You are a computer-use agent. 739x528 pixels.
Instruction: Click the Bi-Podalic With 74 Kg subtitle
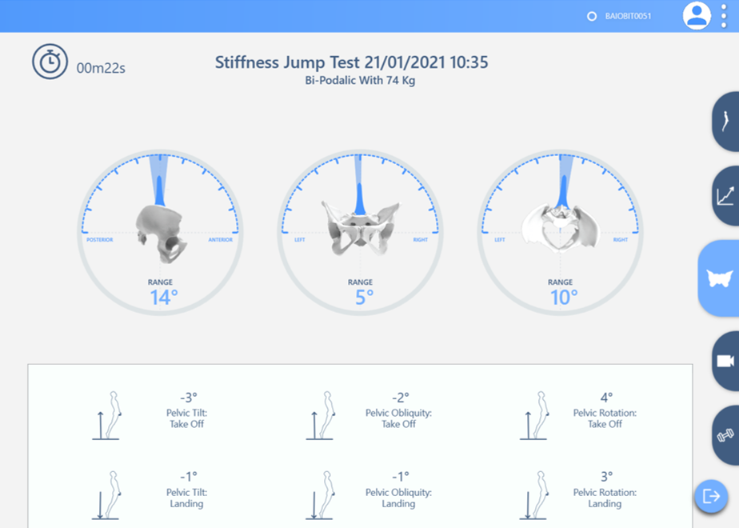pos(360,81)
